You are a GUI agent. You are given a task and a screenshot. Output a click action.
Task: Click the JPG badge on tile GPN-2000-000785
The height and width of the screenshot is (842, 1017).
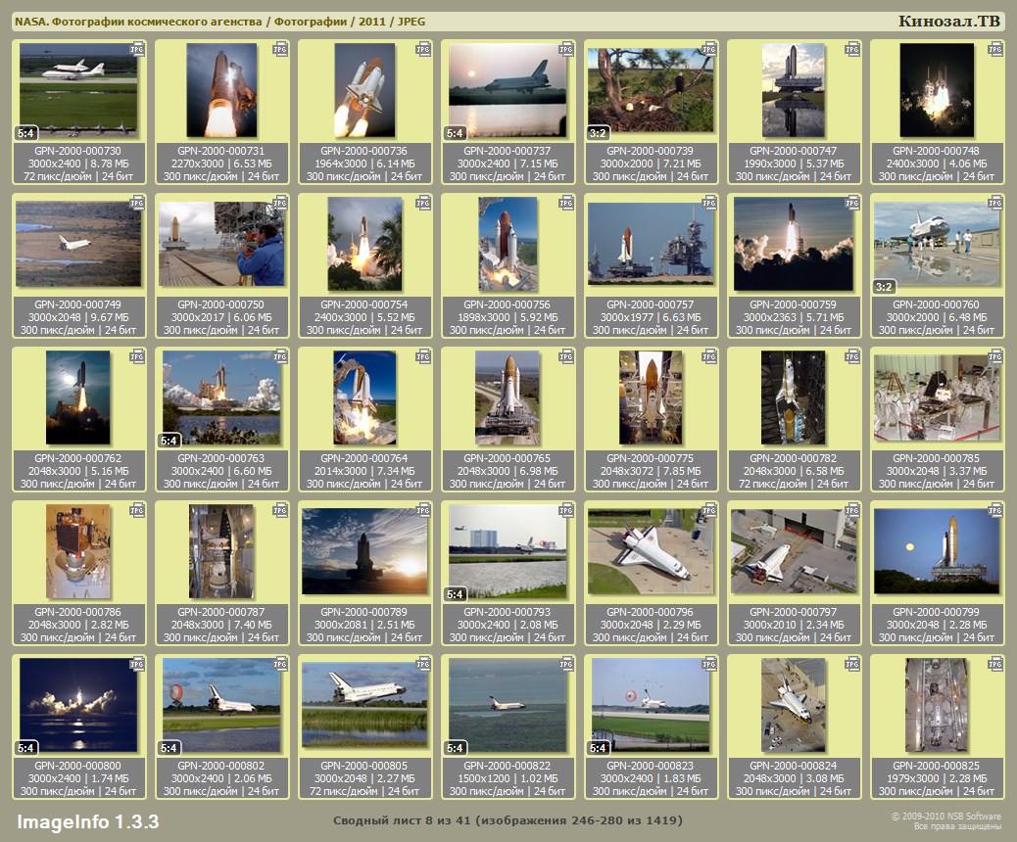click(x=996, y=356)
